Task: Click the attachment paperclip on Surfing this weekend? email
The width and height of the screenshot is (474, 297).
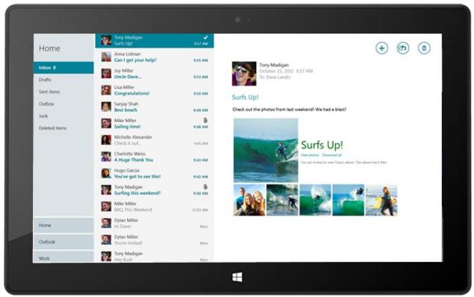Action: tap(205, 187)
